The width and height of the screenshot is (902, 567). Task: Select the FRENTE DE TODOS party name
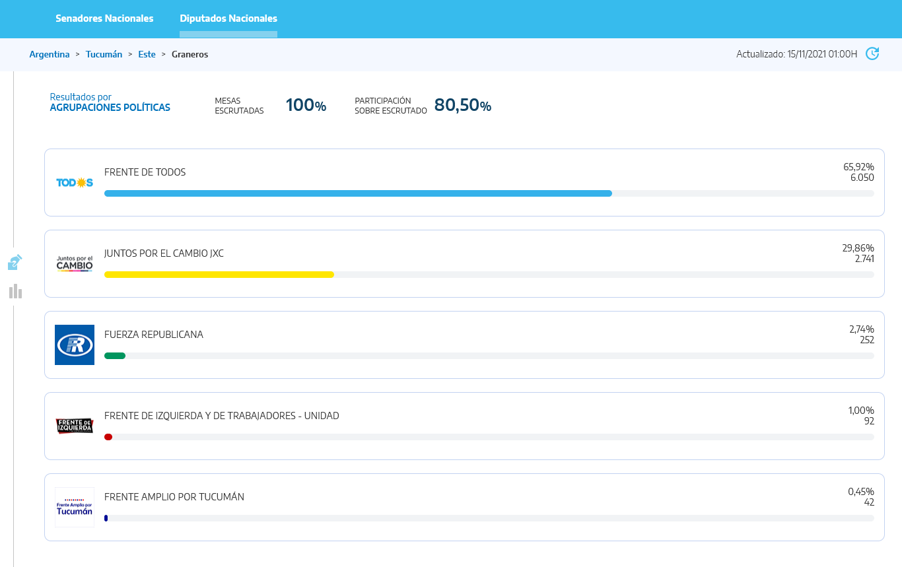[145, 172]
